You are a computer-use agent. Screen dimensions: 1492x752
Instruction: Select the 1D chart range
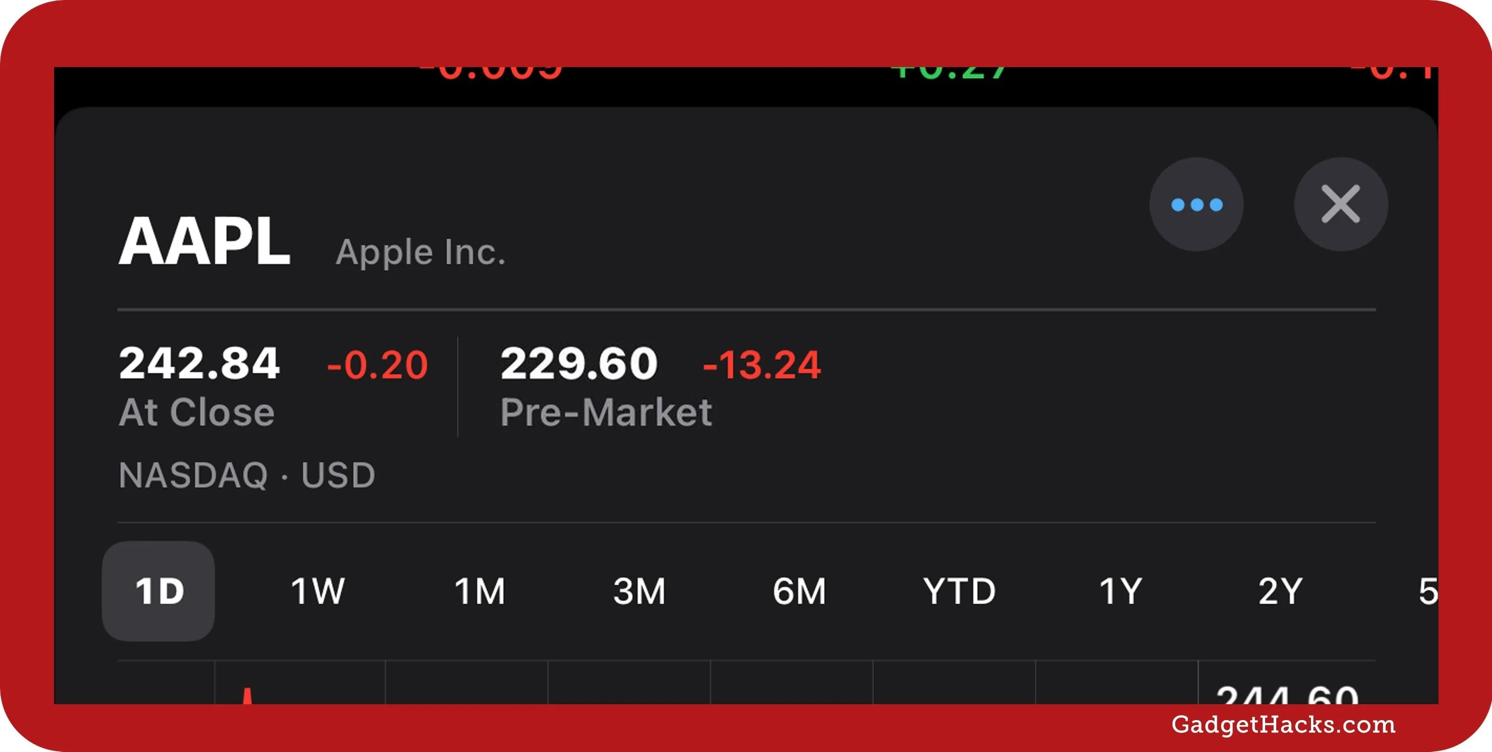point(159,591)
